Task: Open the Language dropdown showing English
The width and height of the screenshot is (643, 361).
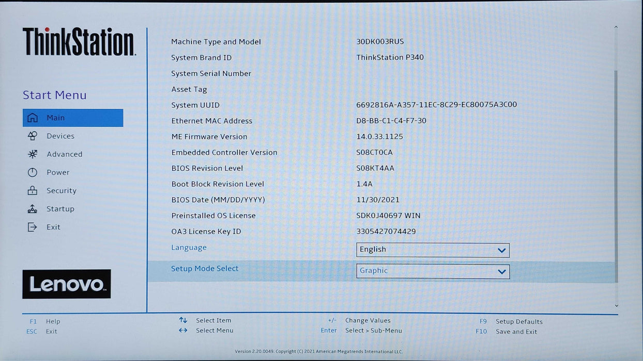Action: [433, 250]
